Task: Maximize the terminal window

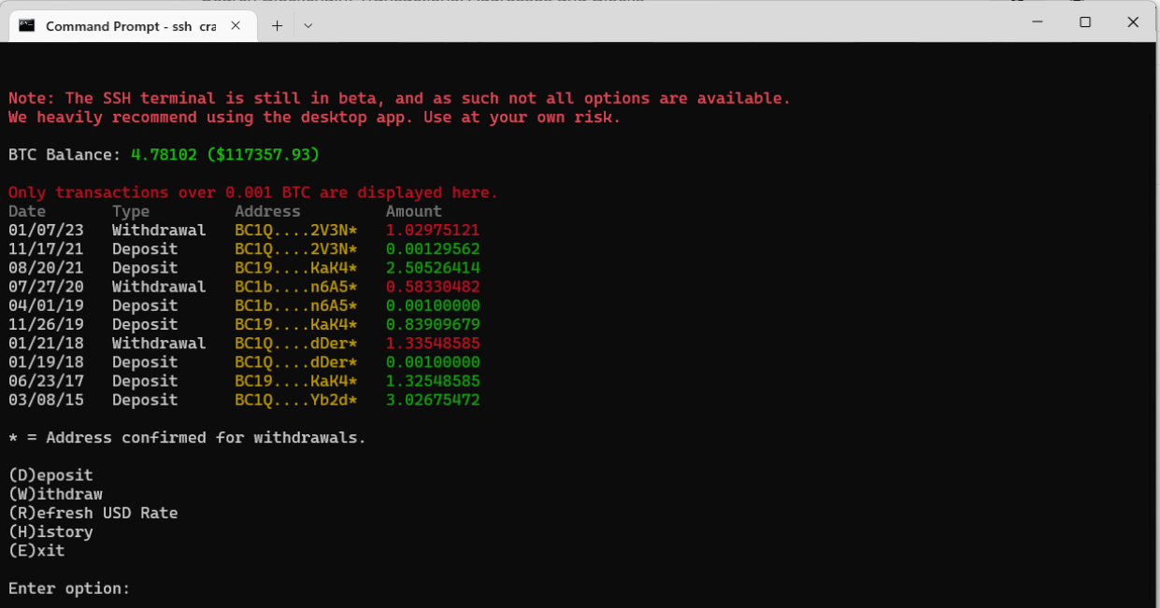Action: pos(1085,22)
